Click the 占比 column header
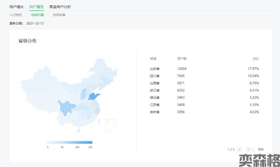Image resolution: width=280 pixels, height=167 pixels. [x=255, y=59]
